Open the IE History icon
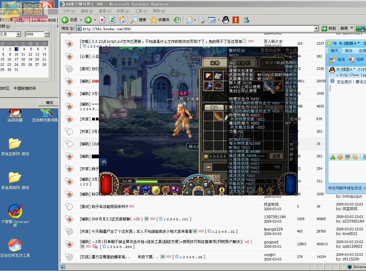This screenshot has width=366, height=271. (x=177, y=20)
